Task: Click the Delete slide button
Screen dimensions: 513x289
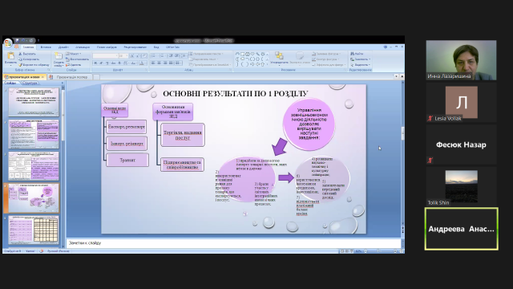Action: (x=73, y=65)
